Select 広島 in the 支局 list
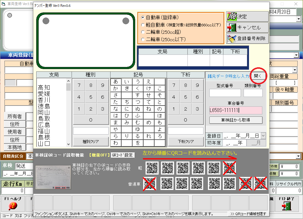This screenshot has height=219, width=303. (44, 125)
